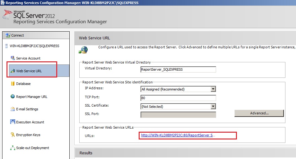Open the Report Server web service URL link
The height and width of the screenshot is (159, 296).
[x=178, y=135]
